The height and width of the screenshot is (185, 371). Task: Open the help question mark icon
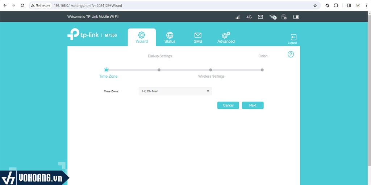pyautogui.click(x=291, y=54)
